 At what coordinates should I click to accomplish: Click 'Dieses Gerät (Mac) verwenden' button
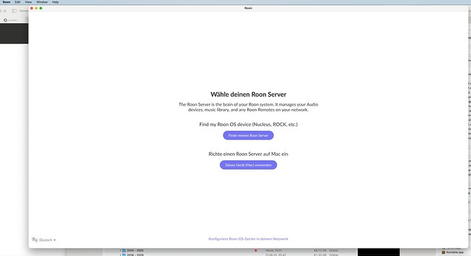click(248, 165)
